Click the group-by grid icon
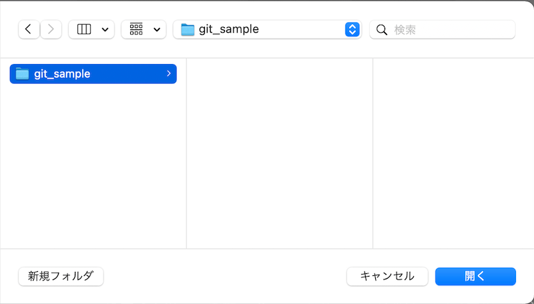Screen dimensions: 534x304 [136, 29]
